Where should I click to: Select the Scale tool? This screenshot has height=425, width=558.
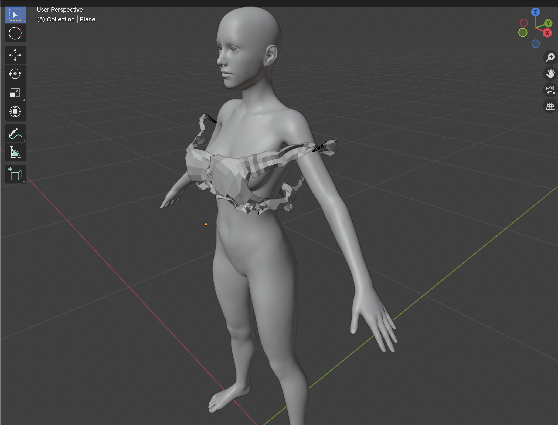15,93
